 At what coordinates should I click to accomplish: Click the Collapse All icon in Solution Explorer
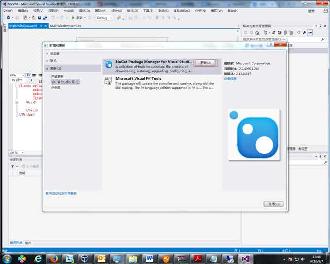point(285,32)
